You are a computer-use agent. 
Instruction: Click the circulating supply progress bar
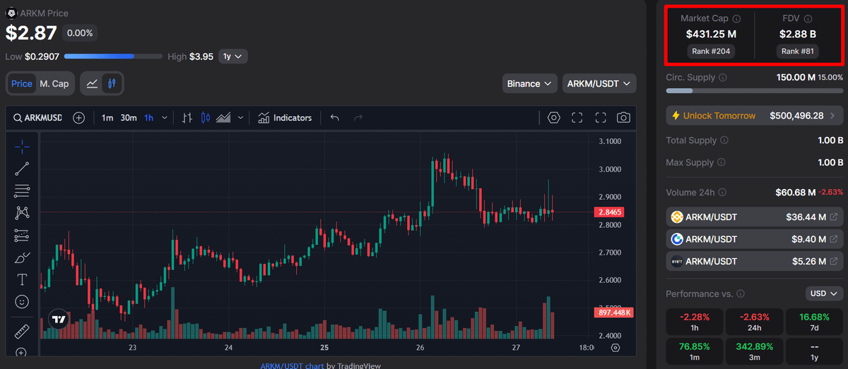click(x=755, y=91)
